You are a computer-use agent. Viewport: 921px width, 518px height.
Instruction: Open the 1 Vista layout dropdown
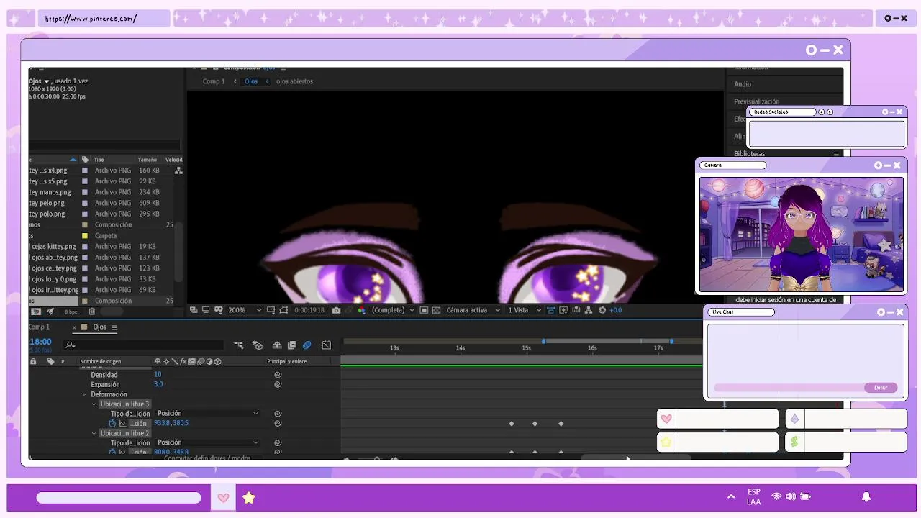tap(525, 310)
